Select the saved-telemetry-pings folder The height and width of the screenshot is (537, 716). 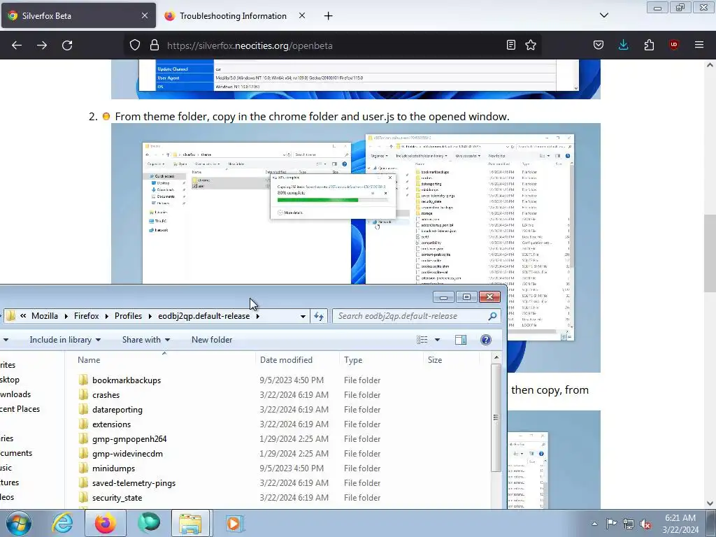134,482
